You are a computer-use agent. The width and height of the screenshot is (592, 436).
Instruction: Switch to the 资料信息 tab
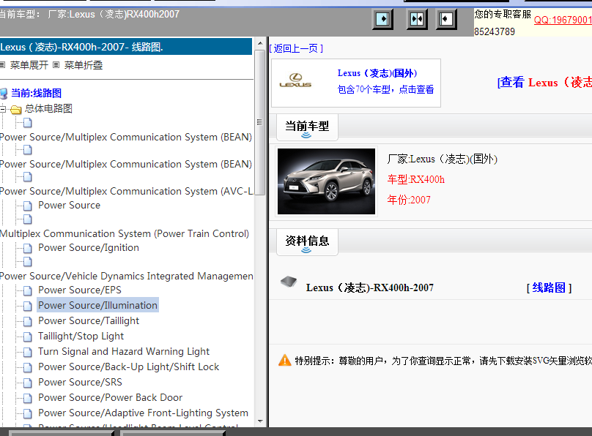(x=307, y=242)
